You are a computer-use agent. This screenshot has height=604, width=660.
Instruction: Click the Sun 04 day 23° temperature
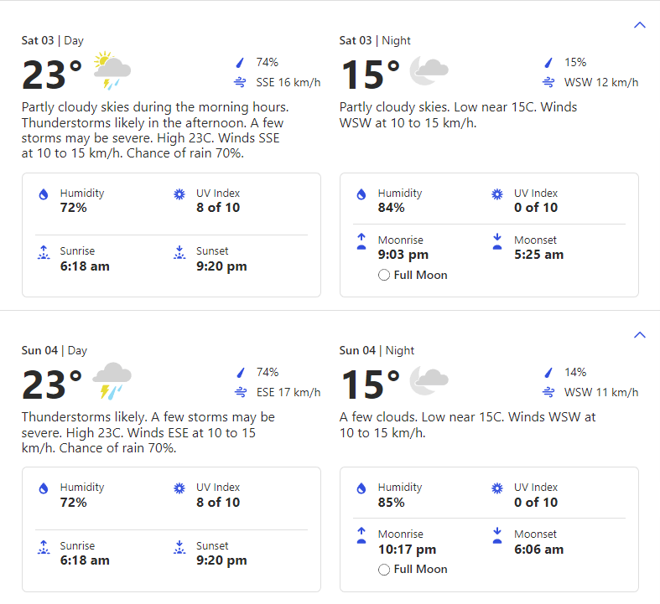point(52,385)
